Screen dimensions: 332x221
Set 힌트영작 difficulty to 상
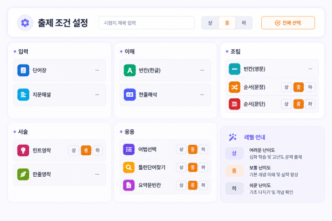[74, 150]
